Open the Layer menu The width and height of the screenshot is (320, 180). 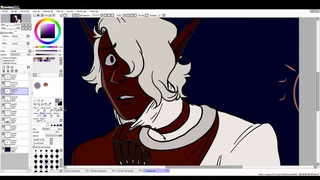click(x=35, y=11)
